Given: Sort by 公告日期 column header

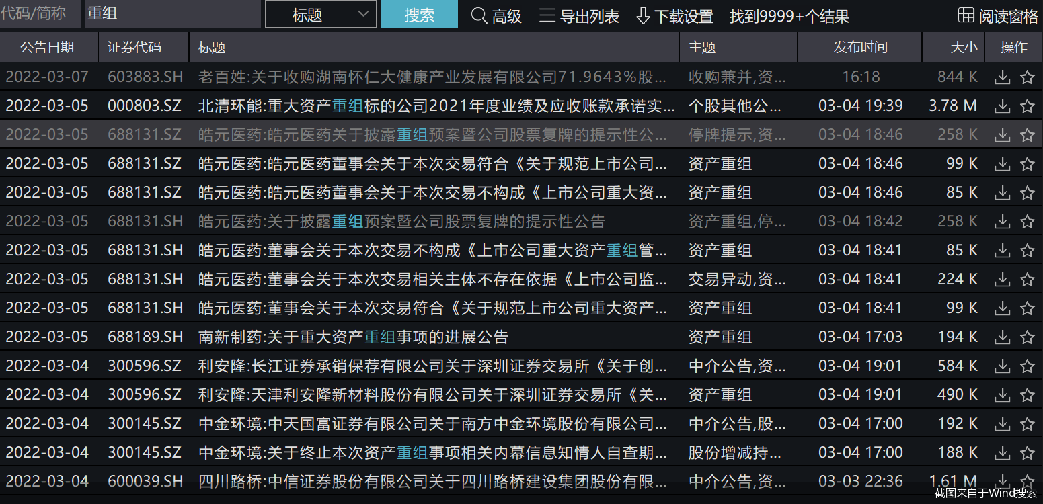Looking at the screenshot, I should tap(48, 47).
